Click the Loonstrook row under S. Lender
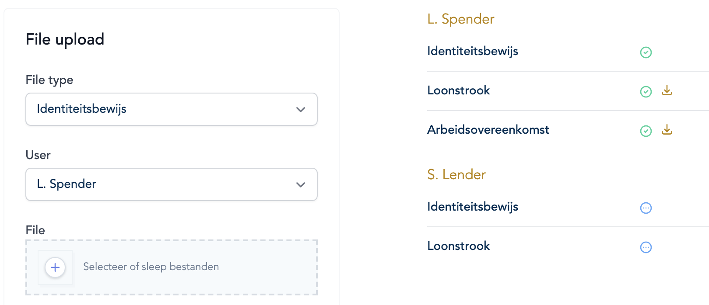709x305 pixels. [459, 246]
